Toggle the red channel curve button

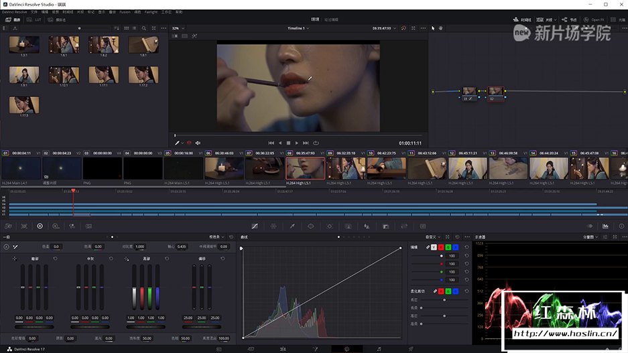click(x=440, y=247)
